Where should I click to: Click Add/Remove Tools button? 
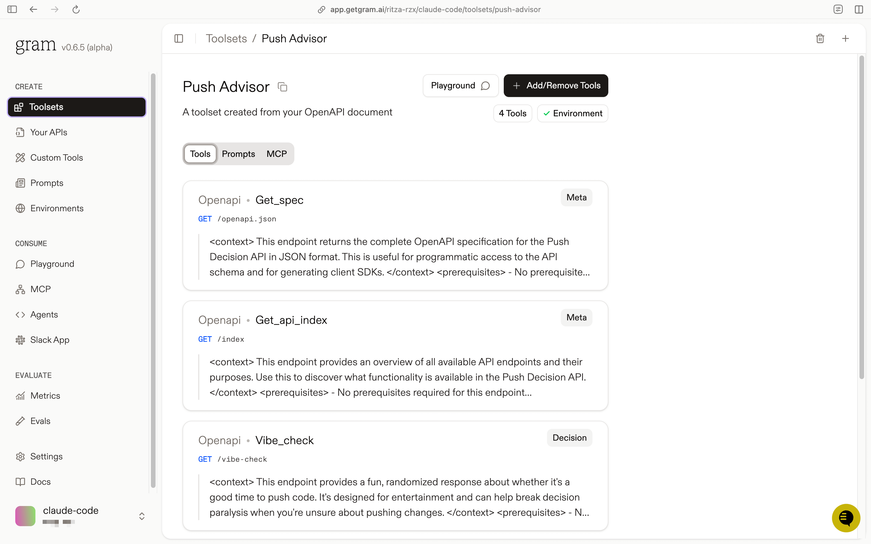click(556, 86)
